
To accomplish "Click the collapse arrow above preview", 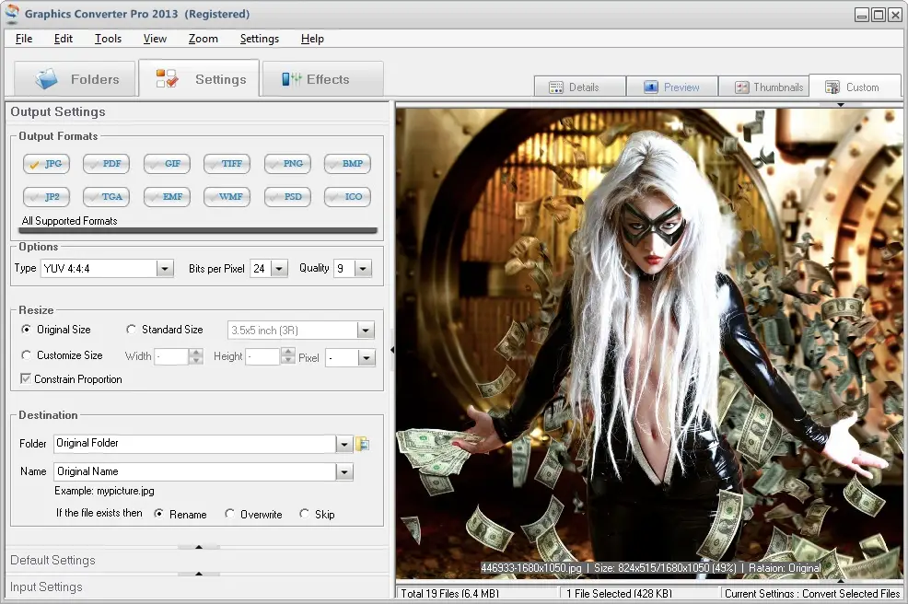I will pos(840,105).
